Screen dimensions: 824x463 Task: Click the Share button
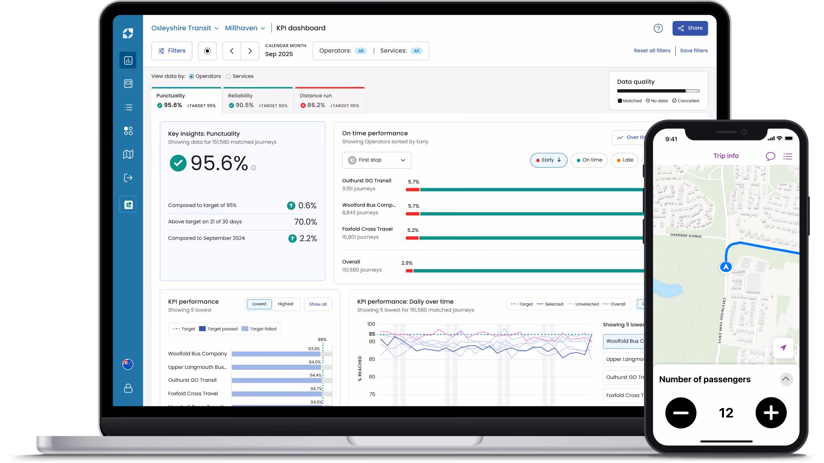[690, 28]
